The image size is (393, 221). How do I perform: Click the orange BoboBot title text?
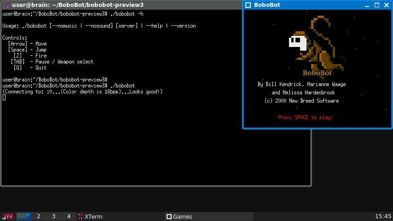317,73
